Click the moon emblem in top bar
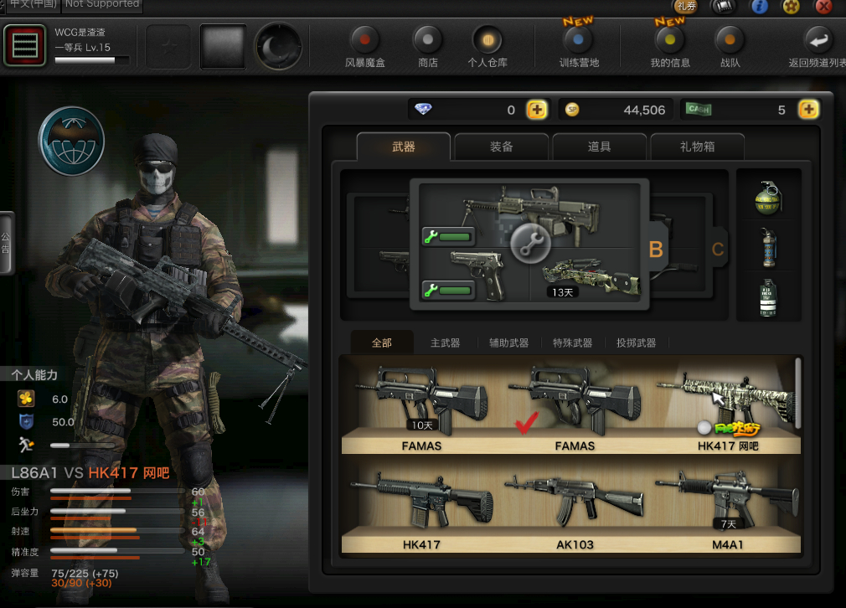This screenshot has height=608, width=846. [279, 46]
